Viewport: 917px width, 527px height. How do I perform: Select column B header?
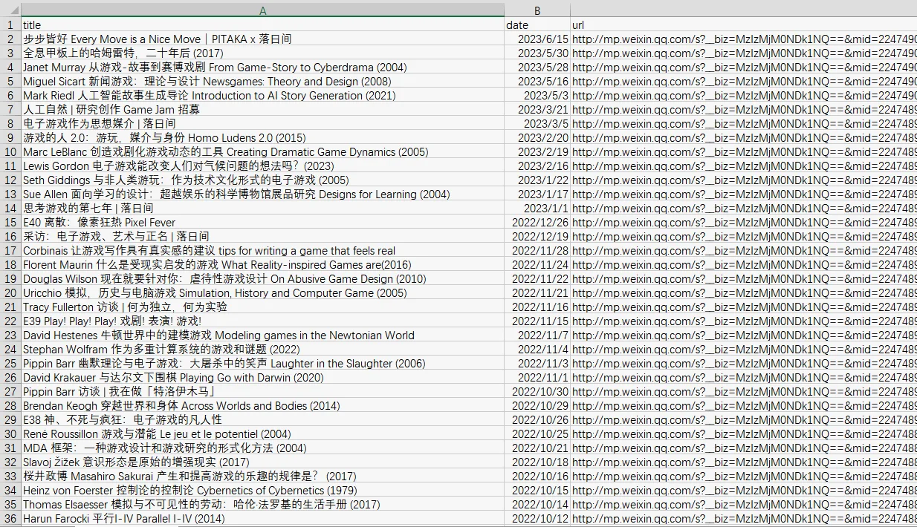click(537, 10)
